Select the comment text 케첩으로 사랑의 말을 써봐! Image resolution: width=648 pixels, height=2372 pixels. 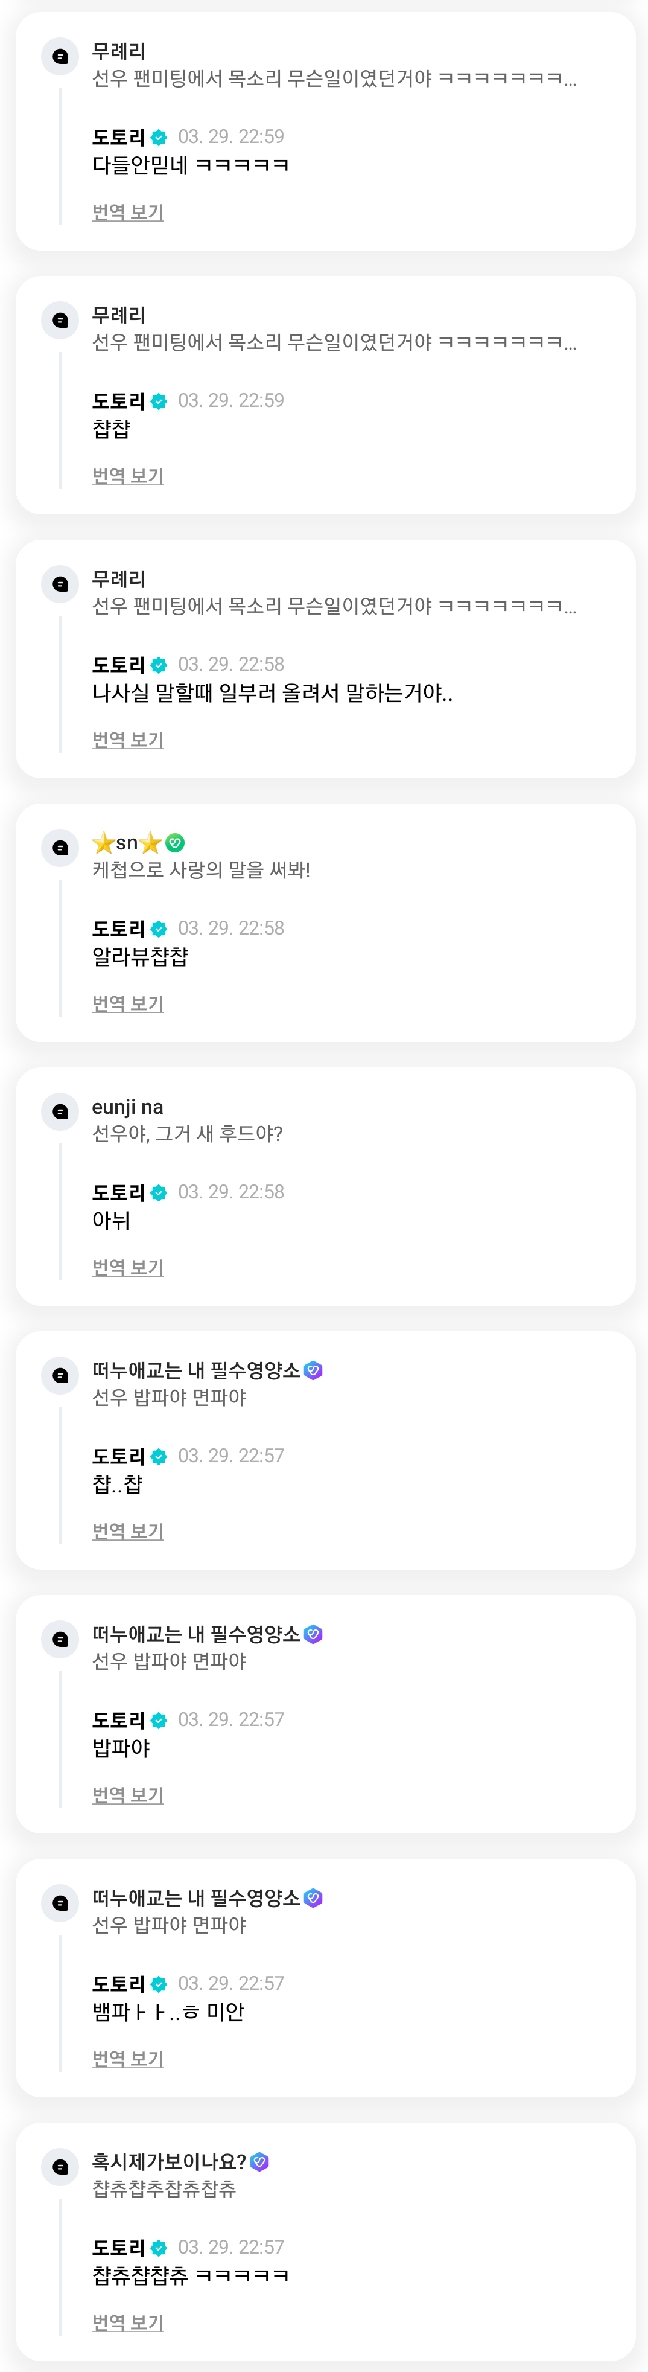point(201,869)
